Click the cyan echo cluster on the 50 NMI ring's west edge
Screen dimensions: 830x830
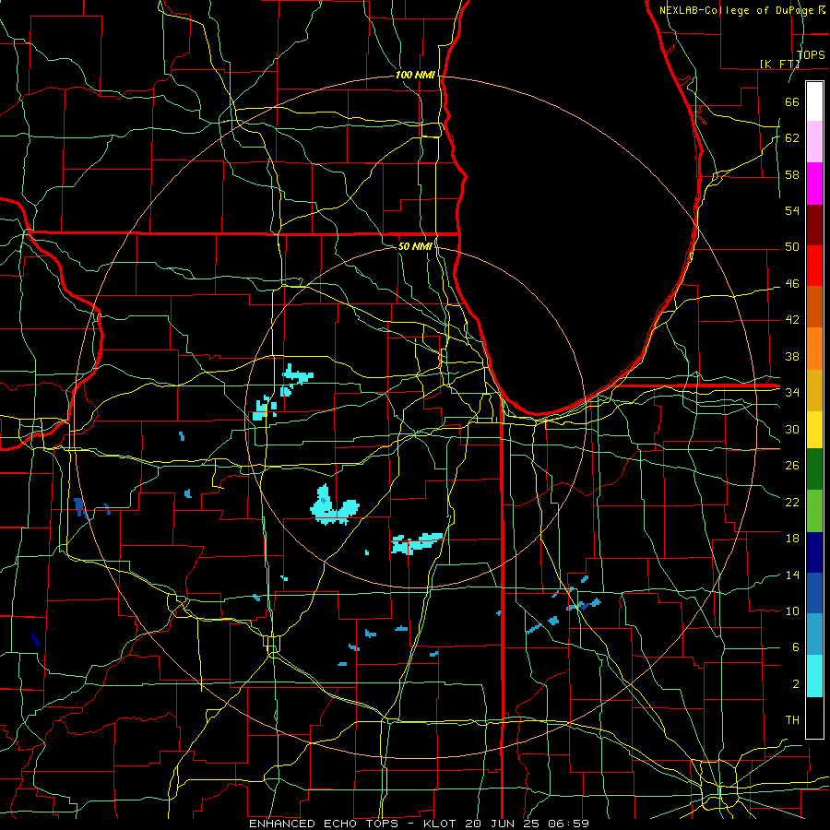[265, 409]
